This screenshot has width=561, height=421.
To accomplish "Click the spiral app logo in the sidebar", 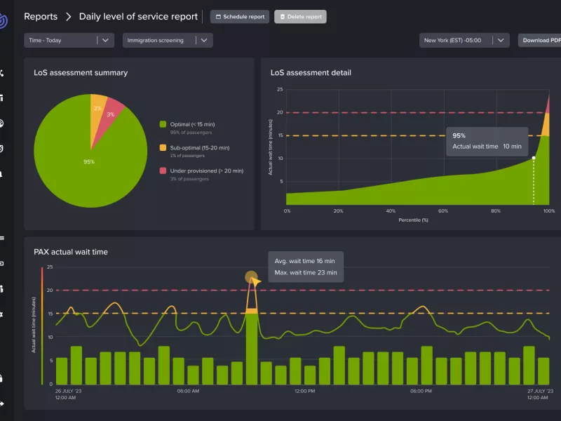I will tap(3, 21).
